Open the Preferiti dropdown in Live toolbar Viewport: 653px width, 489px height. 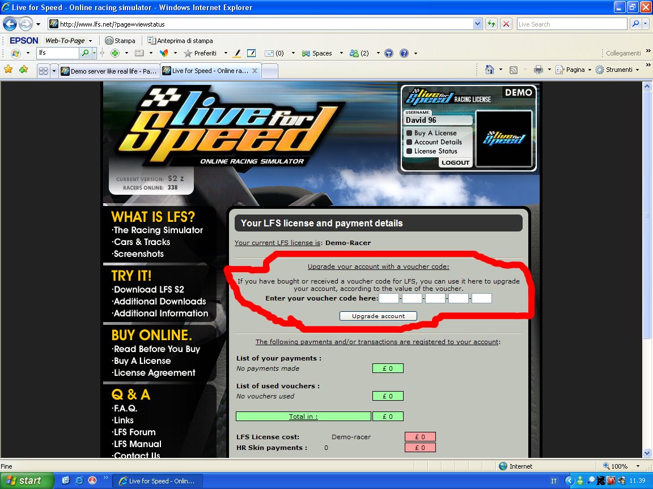(226, 53)
